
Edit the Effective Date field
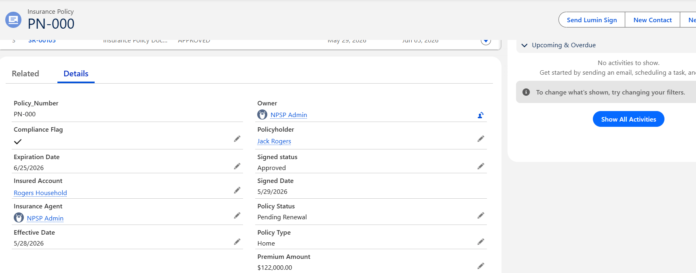[237, 242]
